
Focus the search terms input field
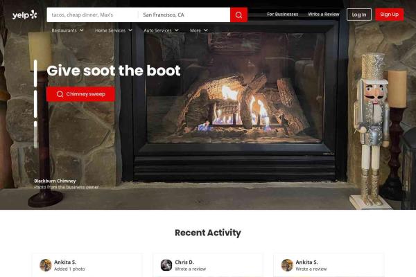tap(92, 15)
